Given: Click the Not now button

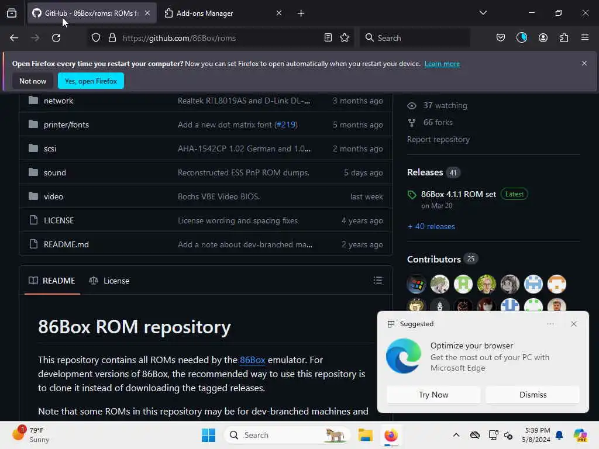Looking at the screenshot, I should pyautogui.click(x=33, y=81).
